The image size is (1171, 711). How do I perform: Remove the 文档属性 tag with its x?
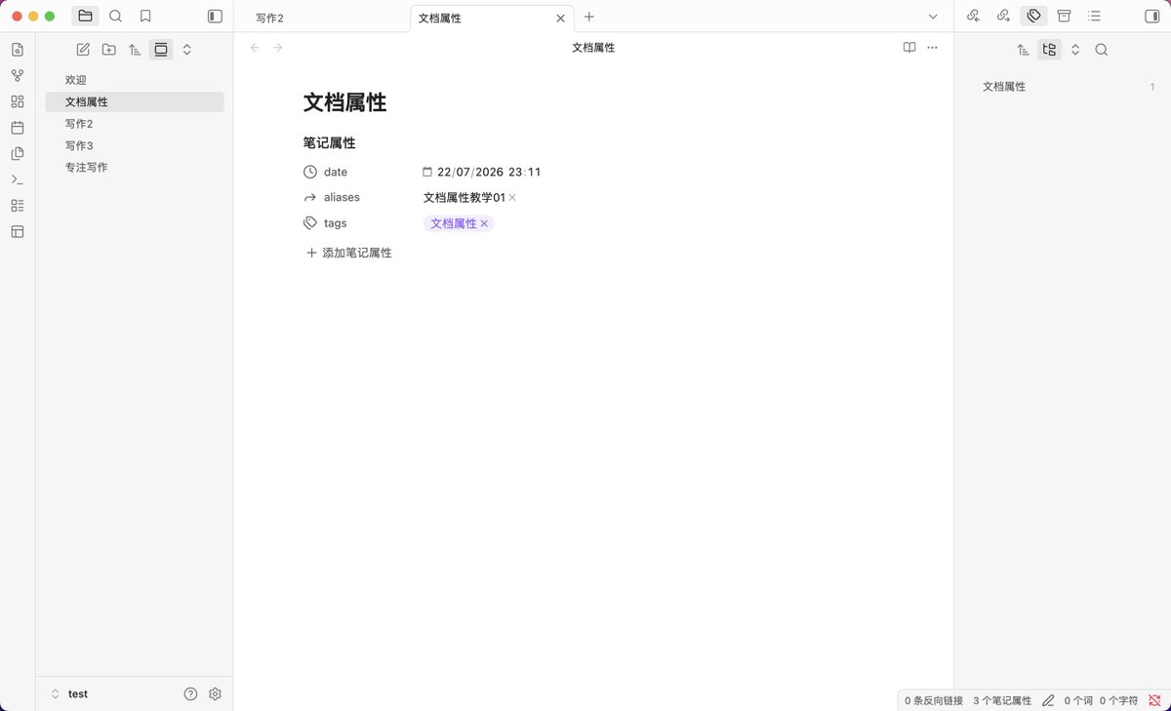[x=484, y=223]
